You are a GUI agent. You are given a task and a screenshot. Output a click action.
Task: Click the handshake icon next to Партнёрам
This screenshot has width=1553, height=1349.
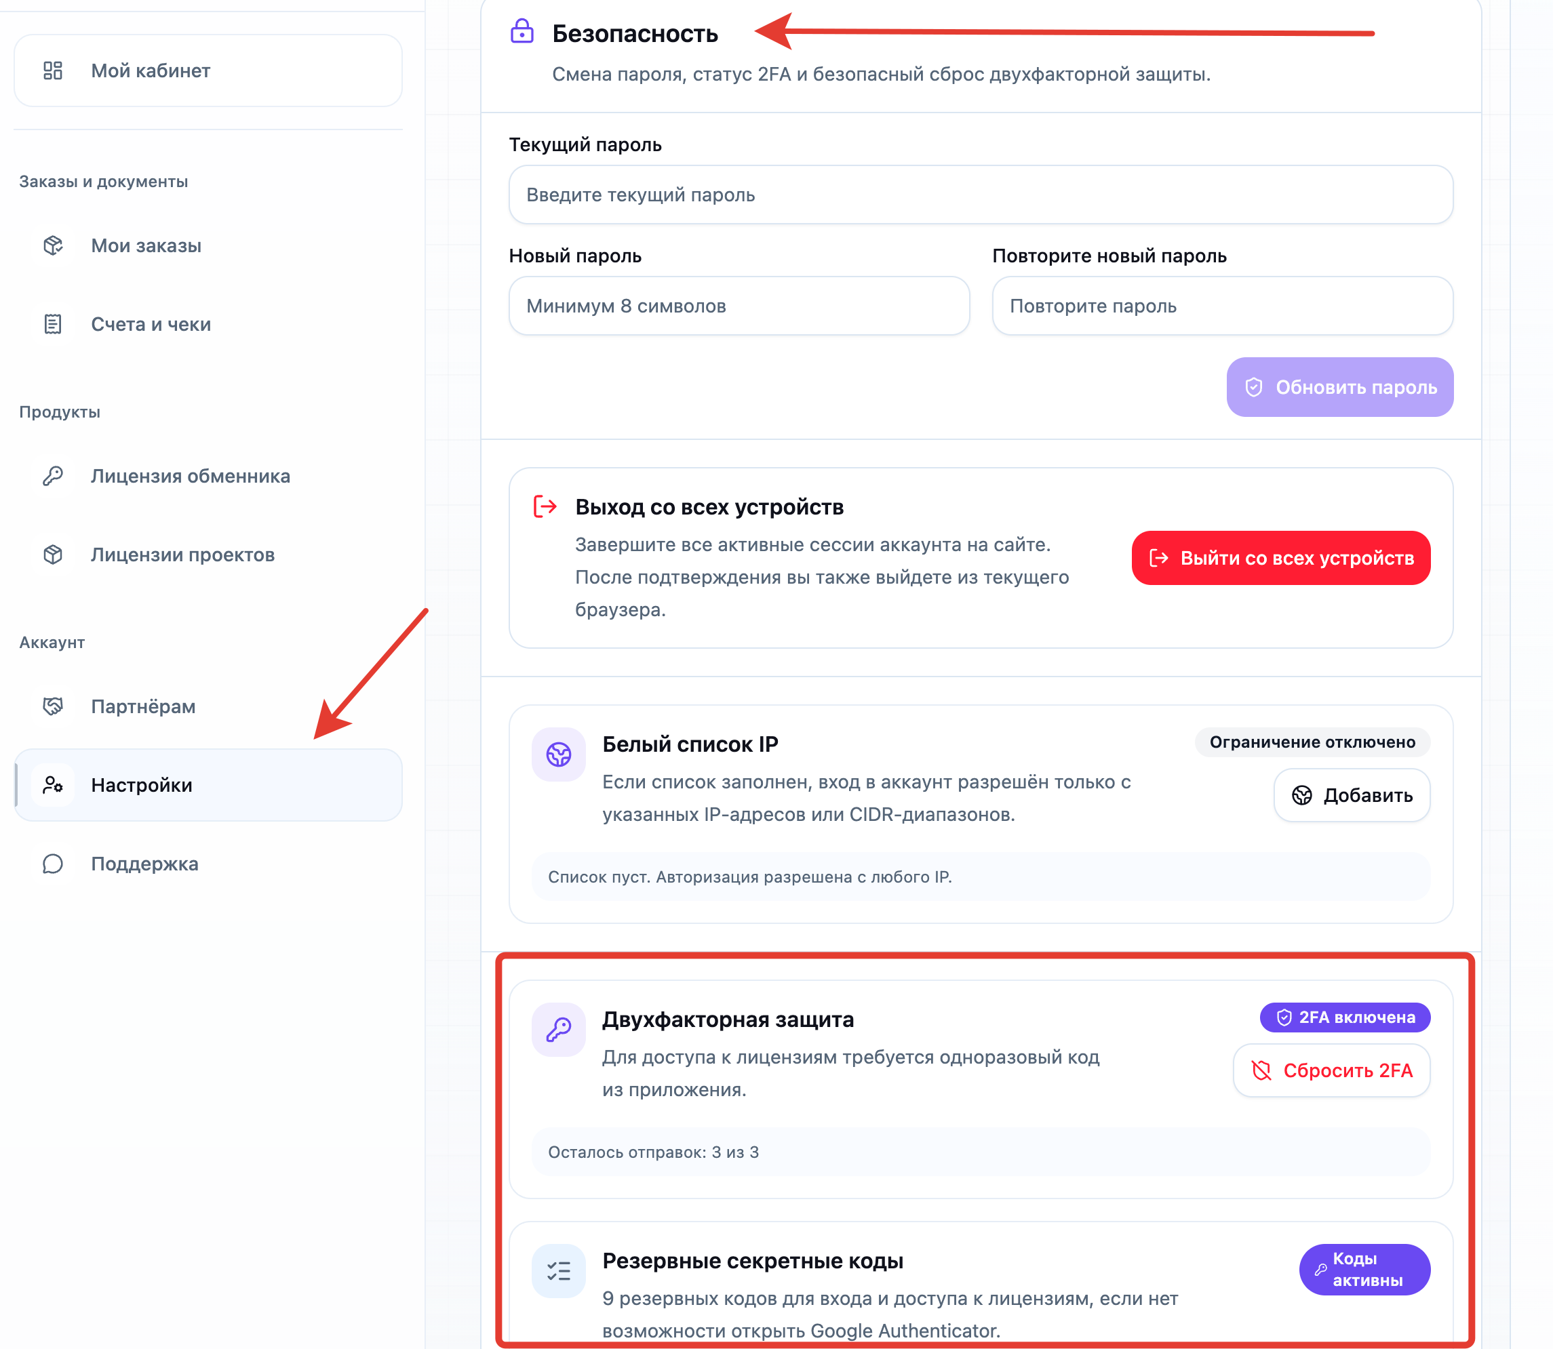pos(53,706)
